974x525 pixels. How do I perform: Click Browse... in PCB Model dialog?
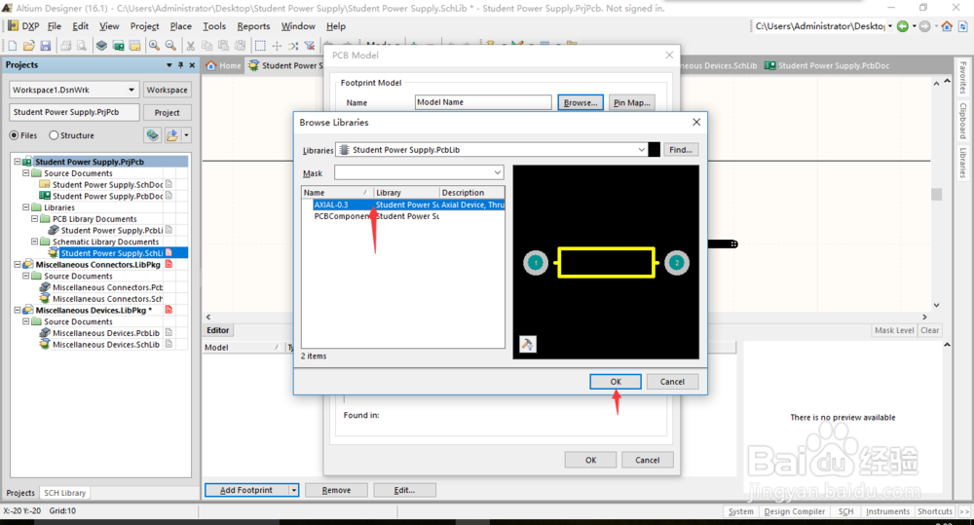(581, 102)
